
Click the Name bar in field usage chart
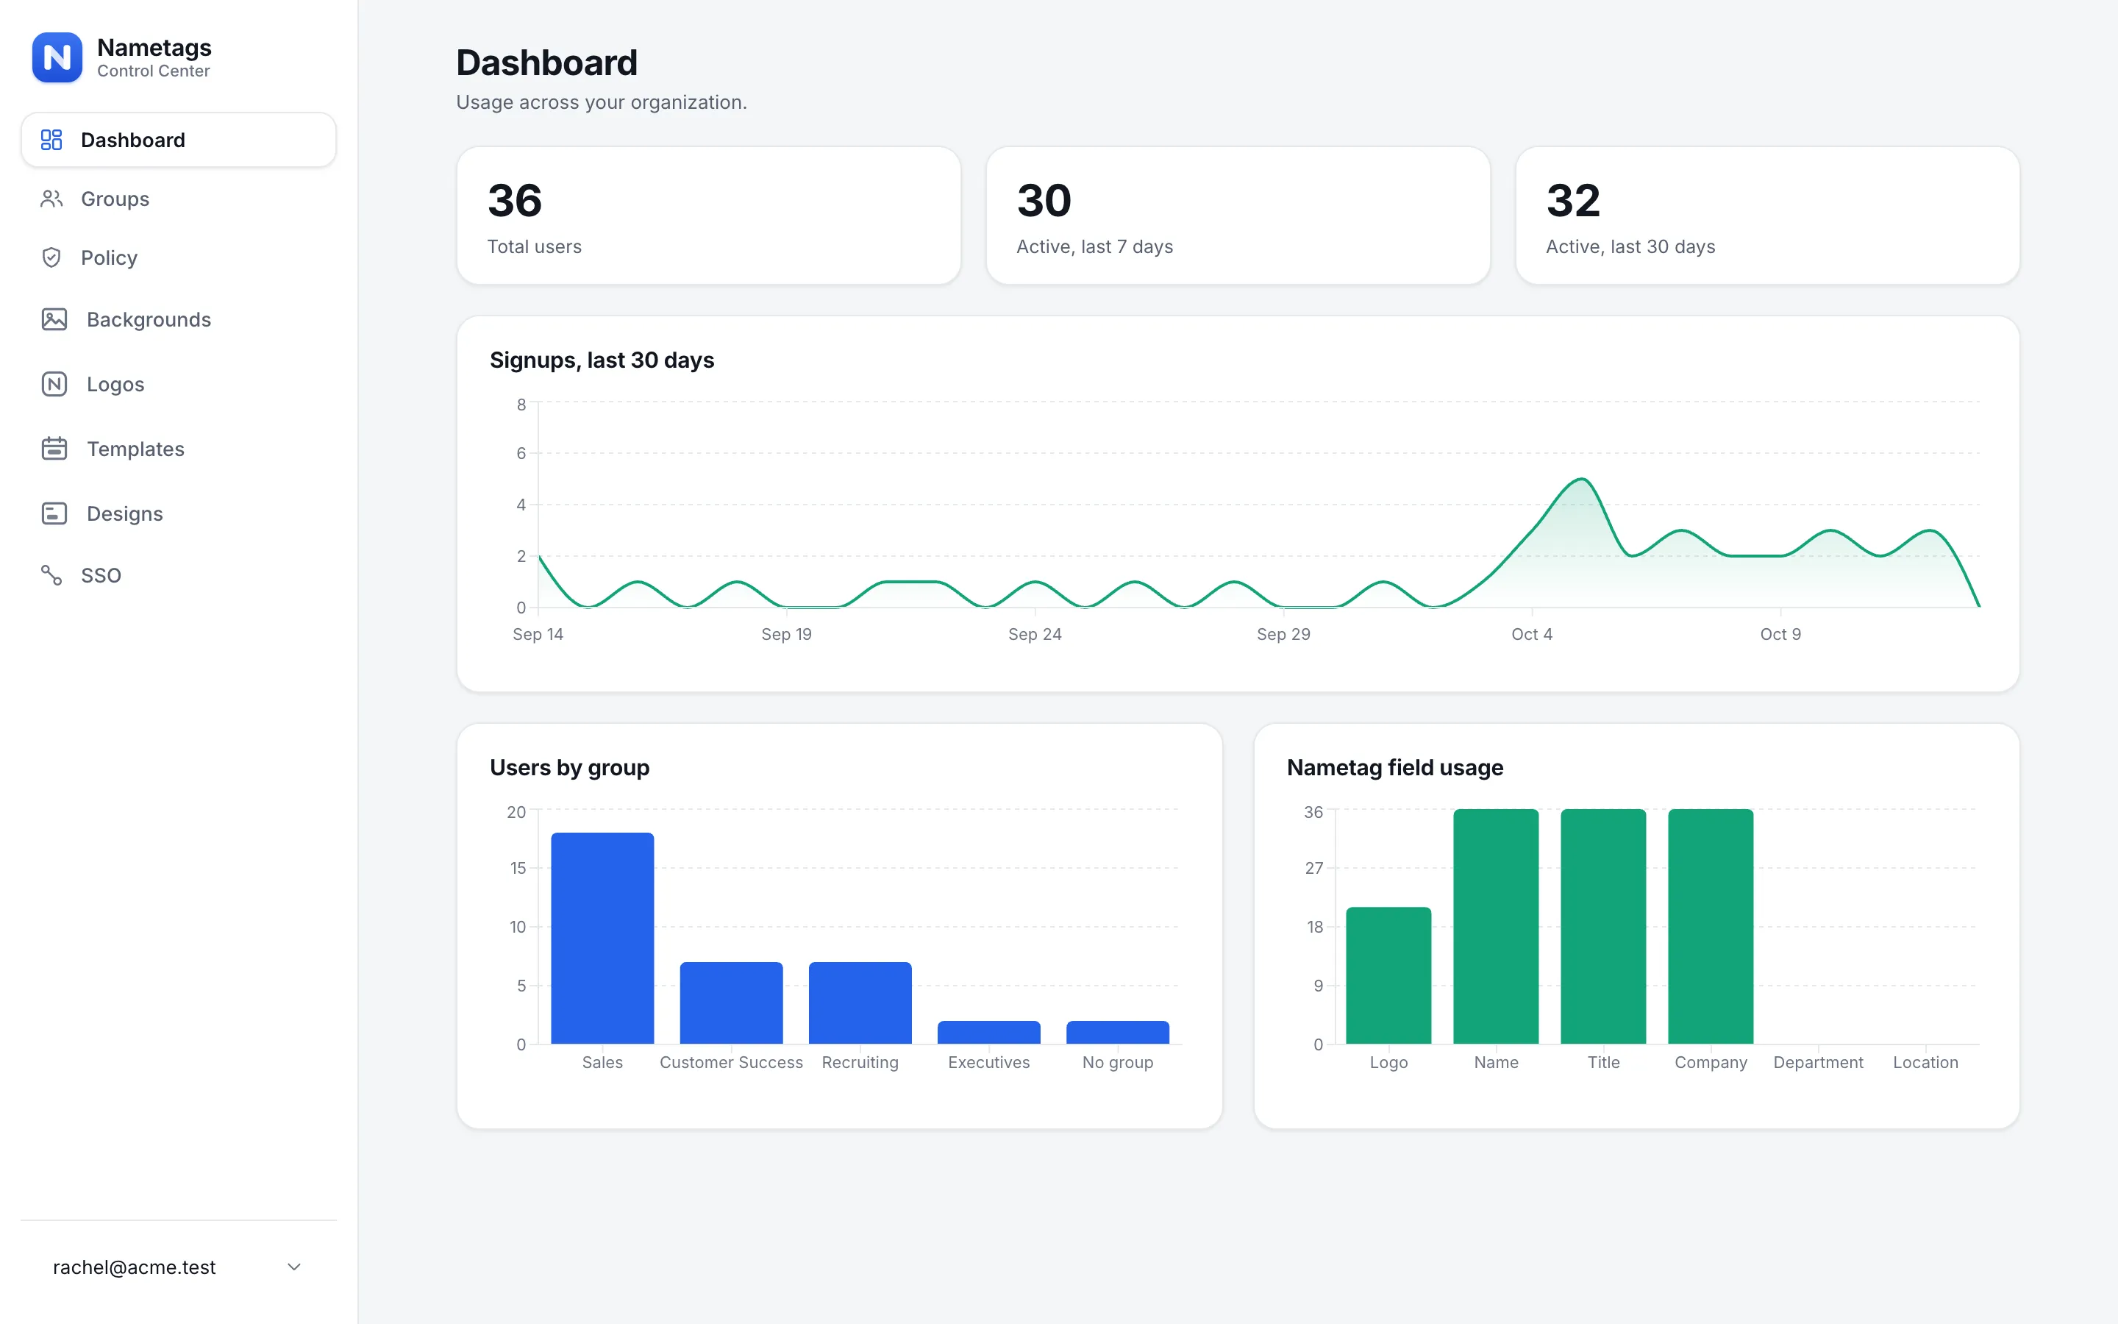click(1497, 927)
